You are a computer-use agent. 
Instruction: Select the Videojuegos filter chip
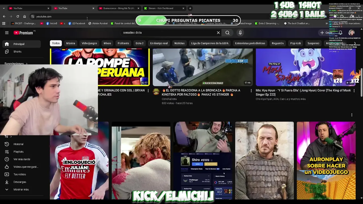click(89, 43)
